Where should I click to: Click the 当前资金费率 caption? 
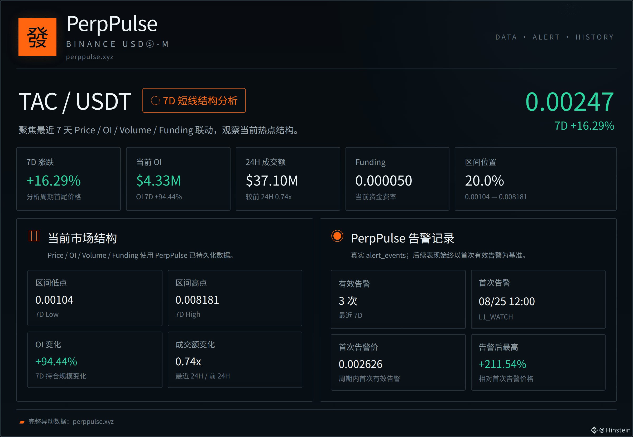[376, 197]
